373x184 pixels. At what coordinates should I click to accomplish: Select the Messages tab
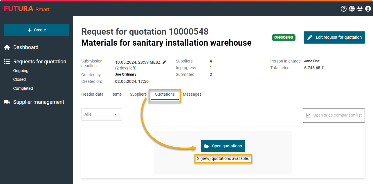click(x=192, y=94)
